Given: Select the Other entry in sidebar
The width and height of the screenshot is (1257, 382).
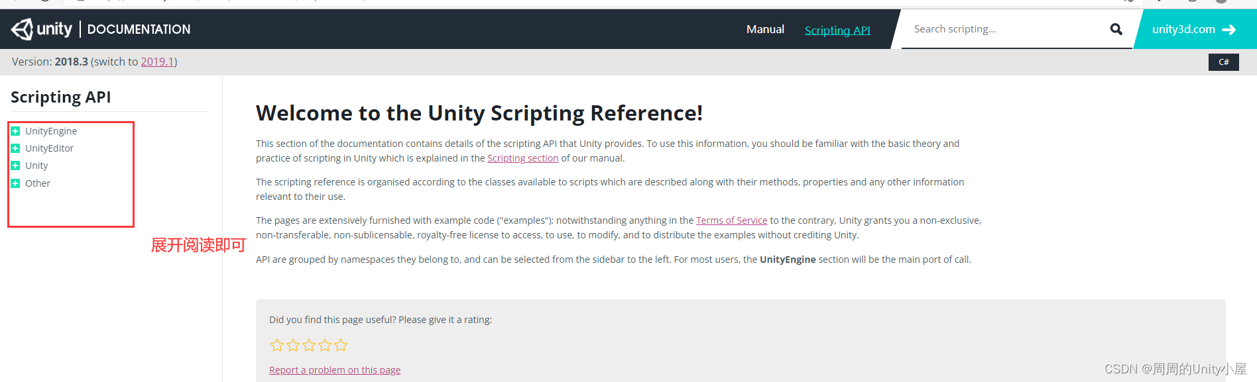Looking at the screenshot, I should click(38, 183).
